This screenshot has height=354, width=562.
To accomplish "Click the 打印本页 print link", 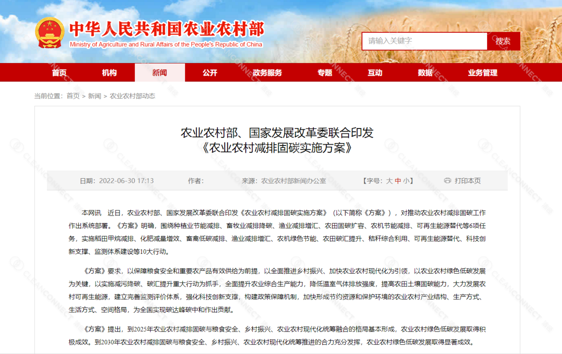I will click(468, 181).
